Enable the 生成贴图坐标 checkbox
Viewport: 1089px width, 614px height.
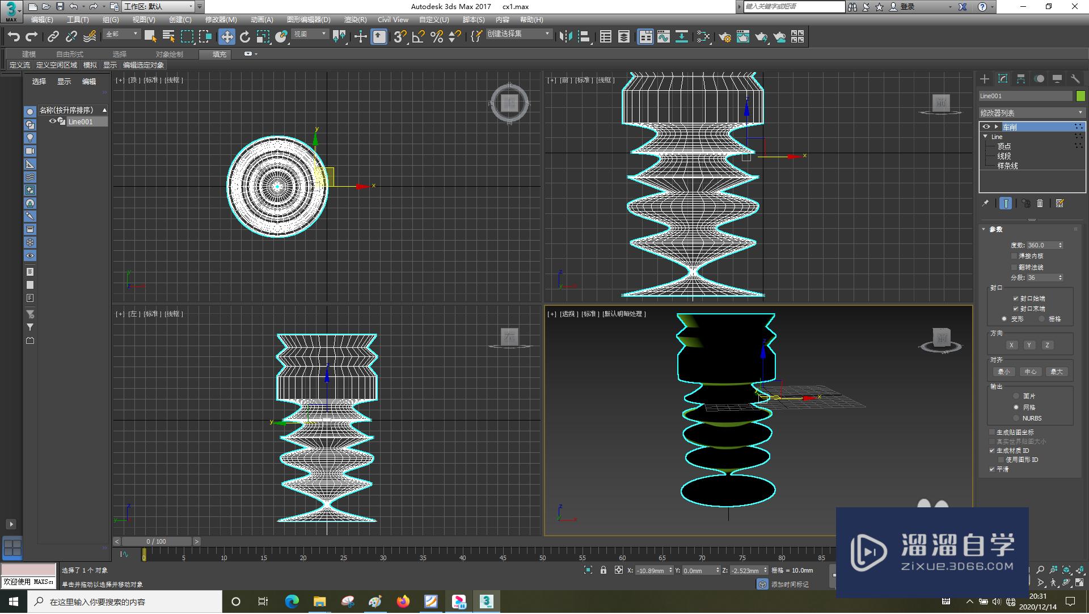click(x=992, y=432)
